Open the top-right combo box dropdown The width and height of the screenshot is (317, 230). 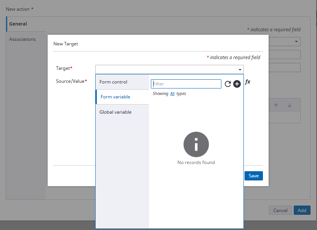point(296,42)
